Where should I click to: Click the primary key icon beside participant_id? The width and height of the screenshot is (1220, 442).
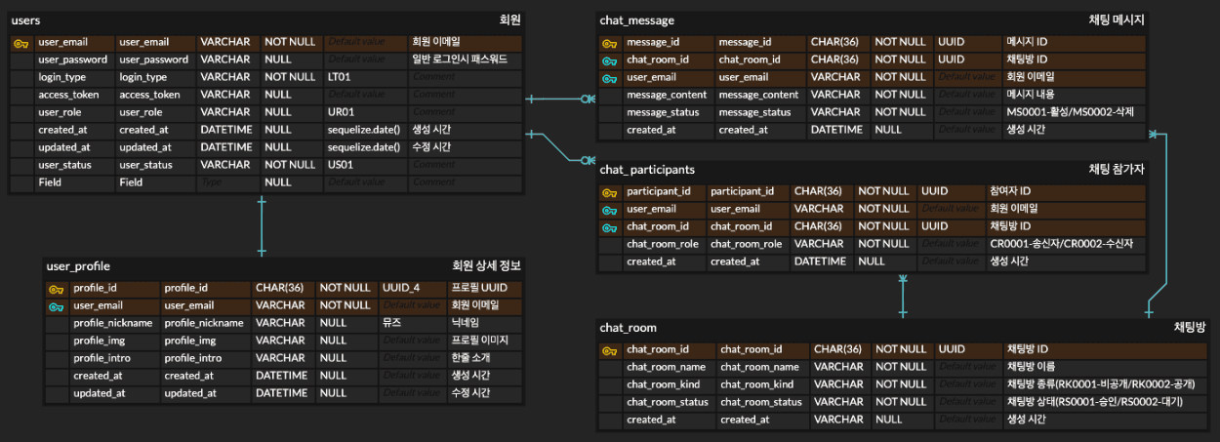click(610, 192)
